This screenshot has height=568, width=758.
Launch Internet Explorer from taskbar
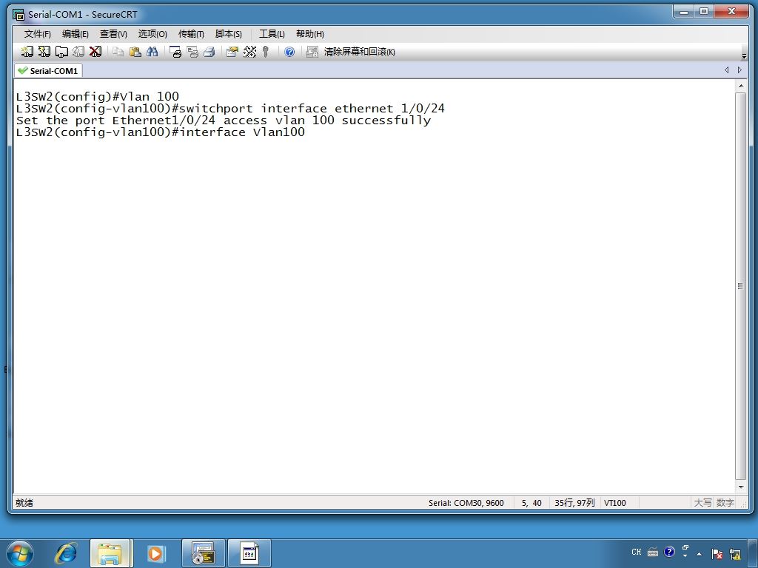coord(66,553)
